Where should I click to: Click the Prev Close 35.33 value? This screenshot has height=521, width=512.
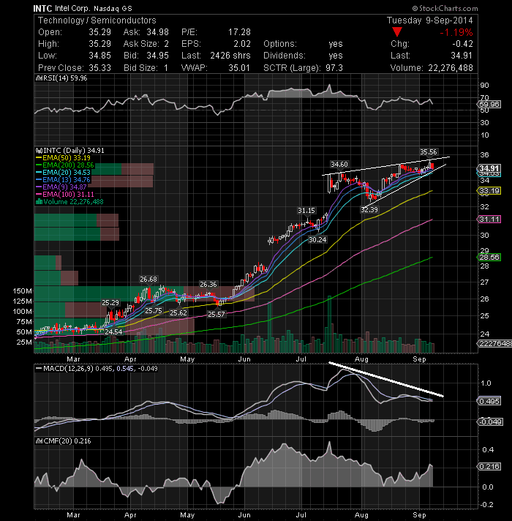(x=99, y=68)
